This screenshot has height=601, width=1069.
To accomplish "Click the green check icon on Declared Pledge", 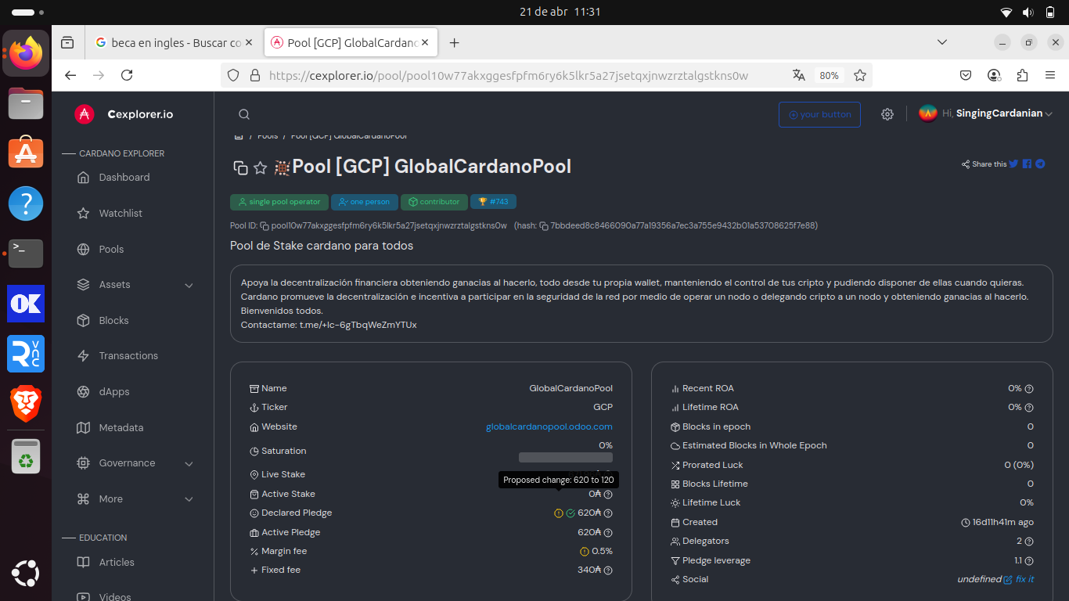I will pyautogui.click(x=570, y=513).
